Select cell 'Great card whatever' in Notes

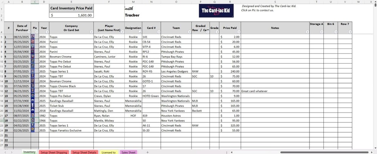pos(275,91)
